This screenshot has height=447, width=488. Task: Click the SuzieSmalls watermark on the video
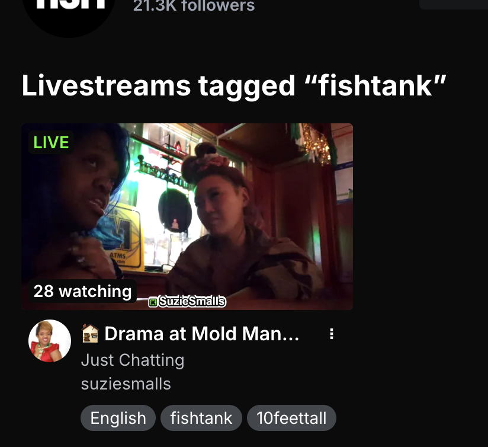pos(187,301)
